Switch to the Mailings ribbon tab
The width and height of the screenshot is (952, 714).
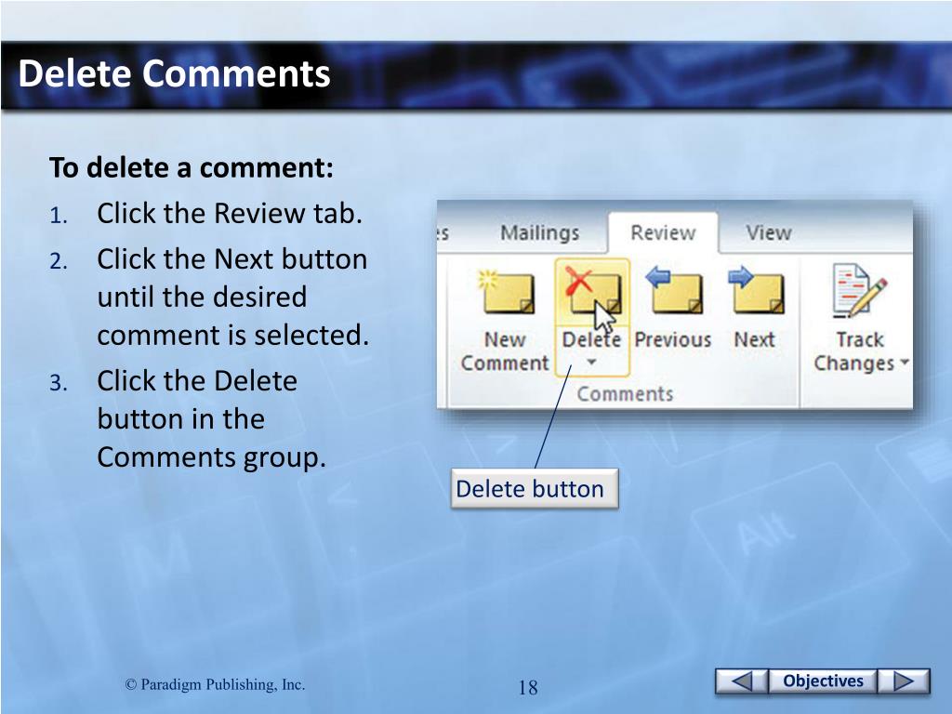[540, 232]
